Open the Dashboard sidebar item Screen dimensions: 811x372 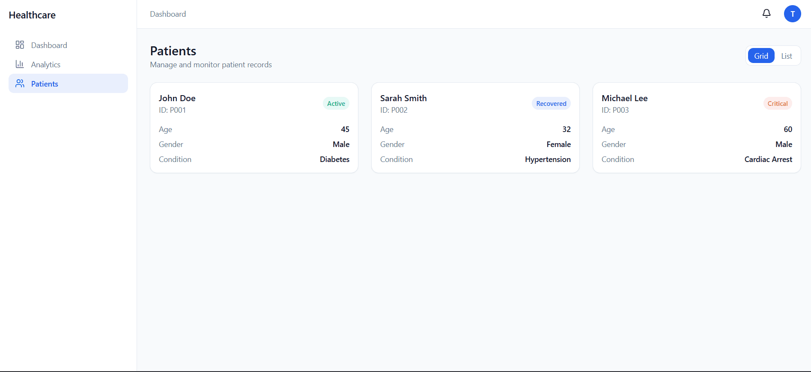pyautogui.click(x=49, y=45)
